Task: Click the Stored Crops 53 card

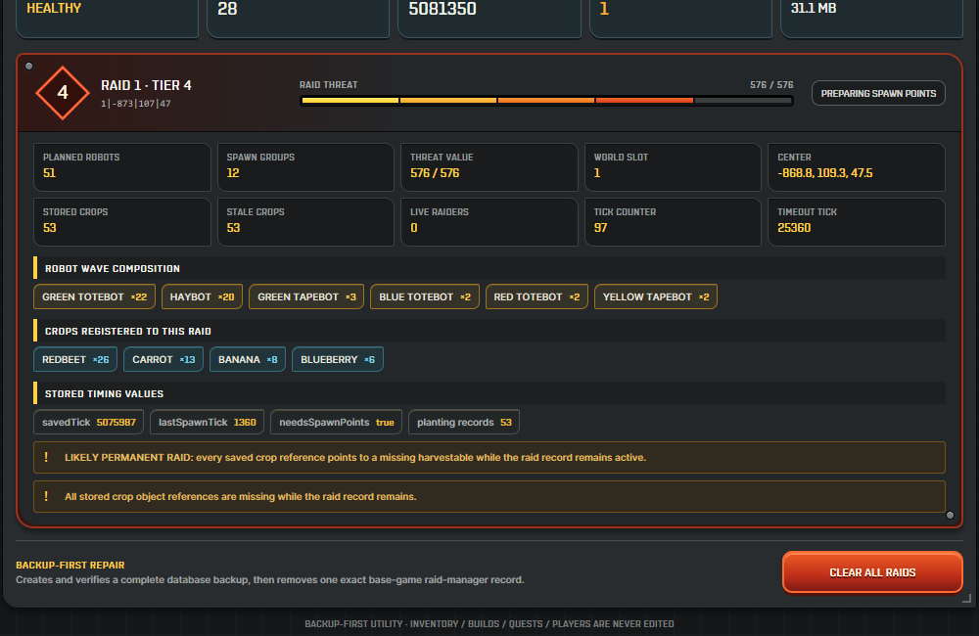Action: [121, 222]
